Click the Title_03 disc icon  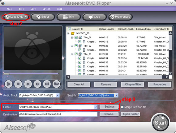(x=80, y=54)
